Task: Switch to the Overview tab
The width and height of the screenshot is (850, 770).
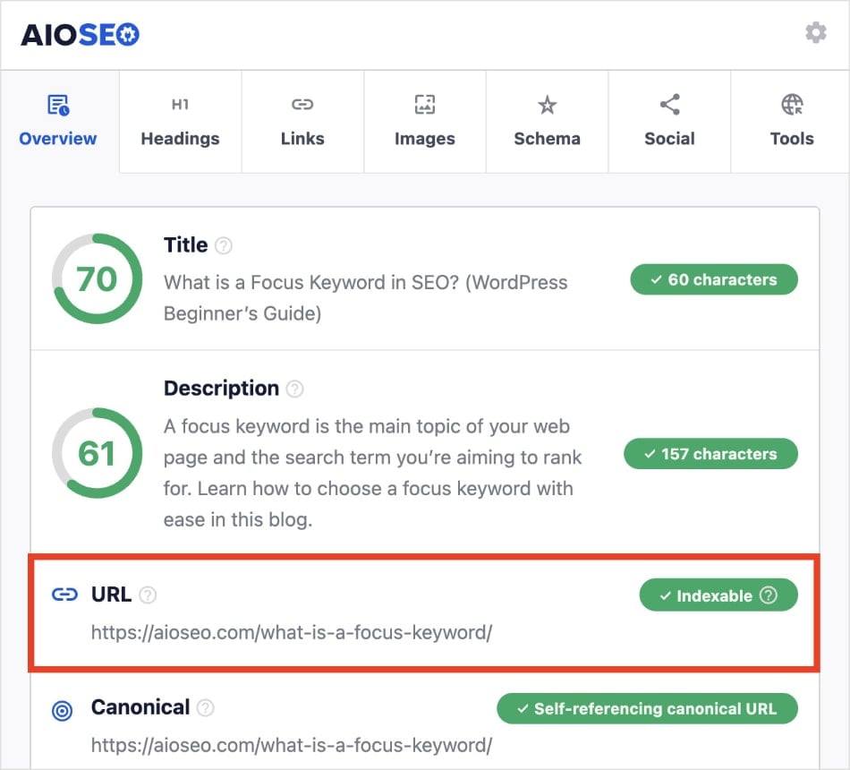Action: tap(58, 122)
